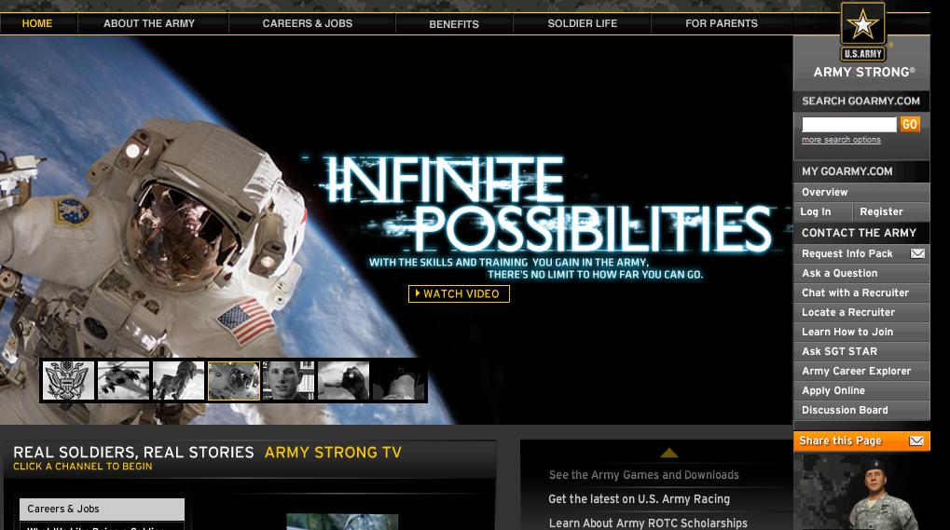Click the WATCH VIDEO button
Image resolution: width=950 pixels, height=530 pixels.
point(459,293)
